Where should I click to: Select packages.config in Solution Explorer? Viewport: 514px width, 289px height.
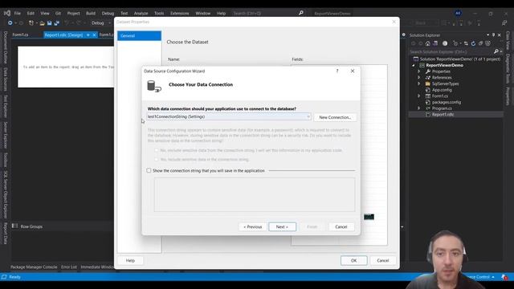coord(447,102)
